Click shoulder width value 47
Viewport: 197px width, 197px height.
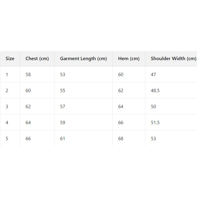tap(153, 75)
